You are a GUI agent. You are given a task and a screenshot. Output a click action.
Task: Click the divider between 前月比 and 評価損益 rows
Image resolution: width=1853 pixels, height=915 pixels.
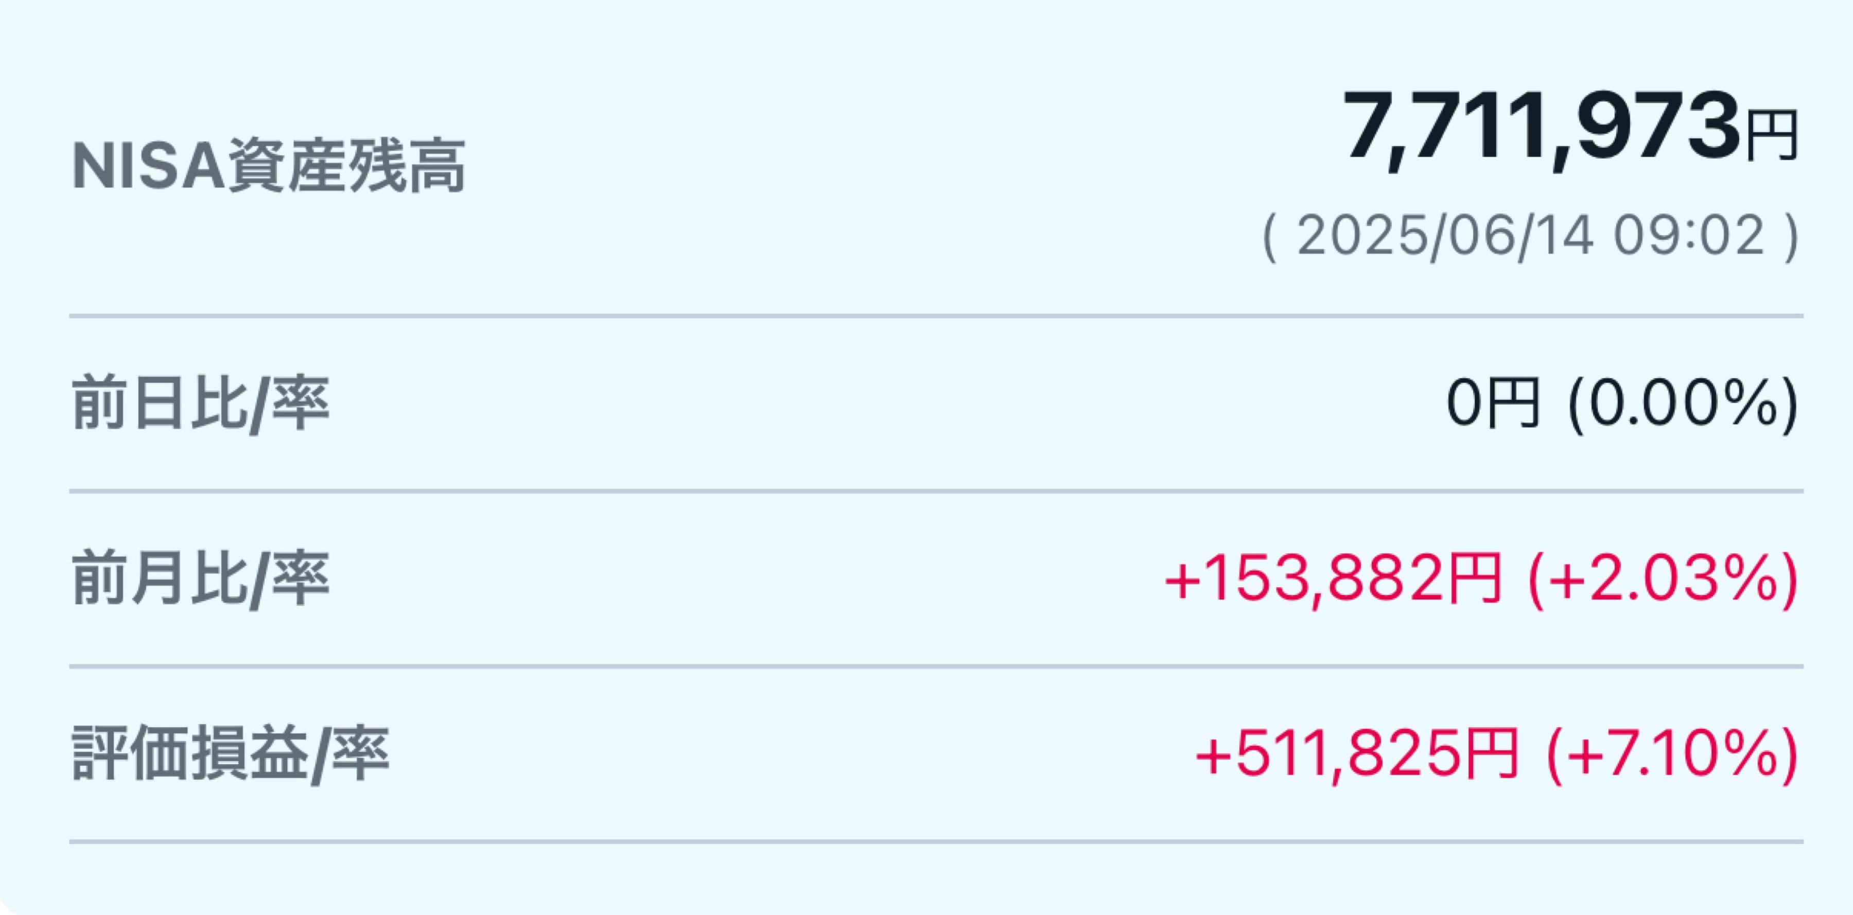click(x=937, y=667)
